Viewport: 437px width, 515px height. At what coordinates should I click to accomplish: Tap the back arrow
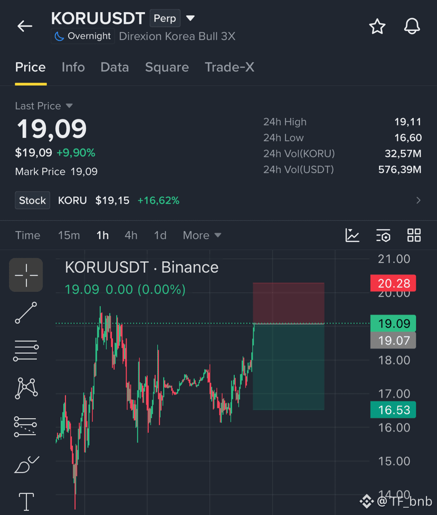tap(25, 26)
